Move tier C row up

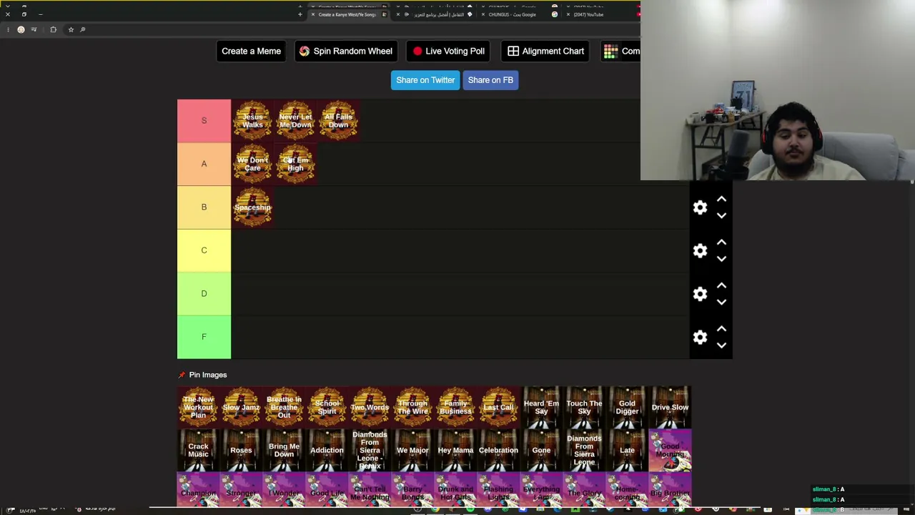pos(721,242)
